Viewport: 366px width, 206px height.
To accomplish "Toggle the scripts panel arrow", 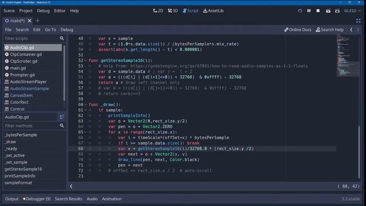I will point(71,186).
